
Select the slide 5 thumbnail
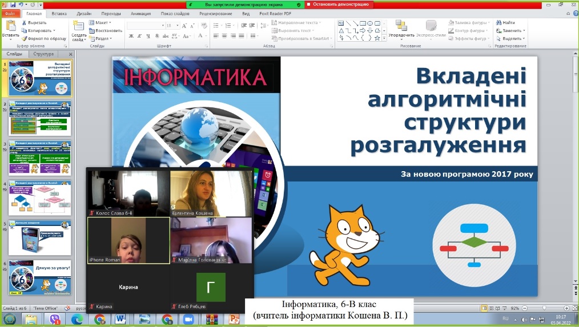40,239
